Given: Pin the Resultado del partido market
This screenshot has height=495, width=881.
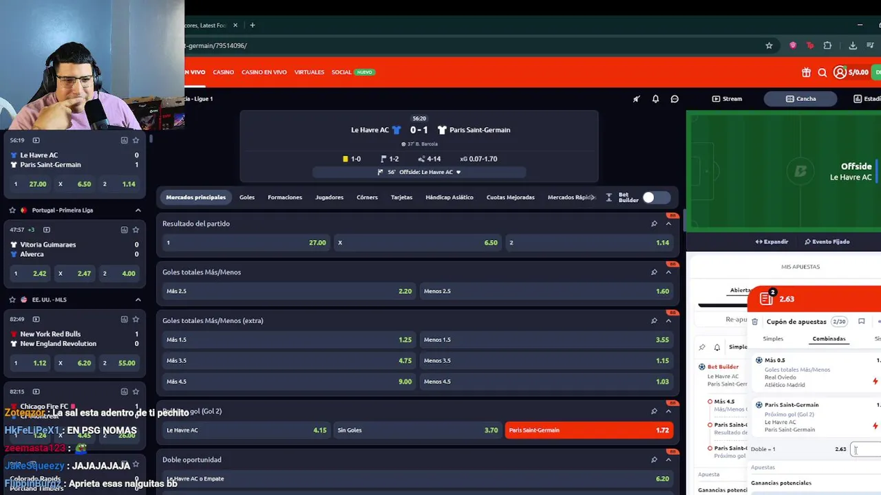Looking at the screenshot, I should click(x=654, y=223).
